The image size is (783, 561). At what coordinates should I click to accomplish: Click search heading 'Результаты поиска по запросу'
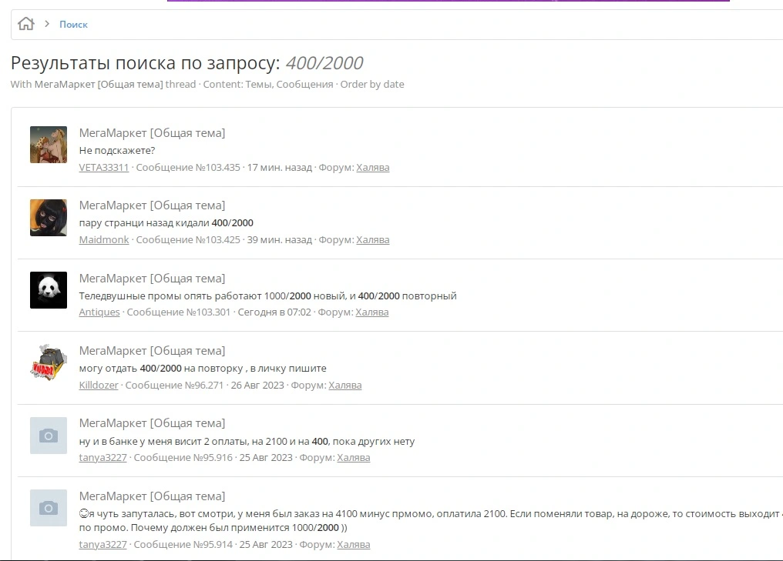coord(146,63)
